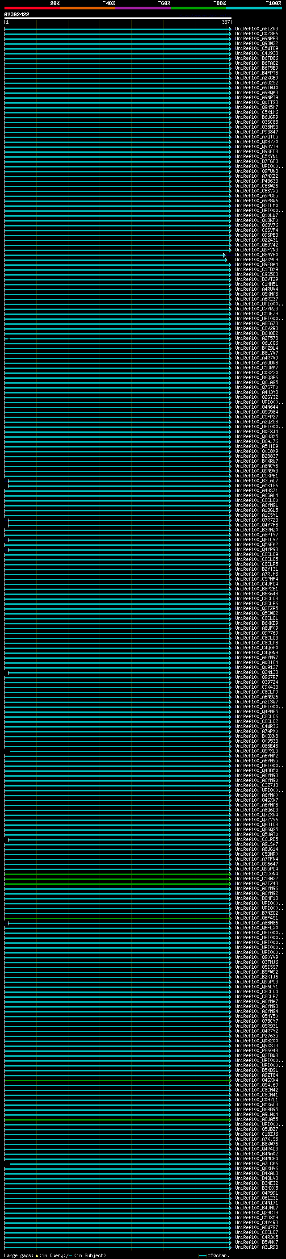Select hit label UniRef100_A2XGB9
Viewport: 286px width, 1259px height.
click(257, 78)
